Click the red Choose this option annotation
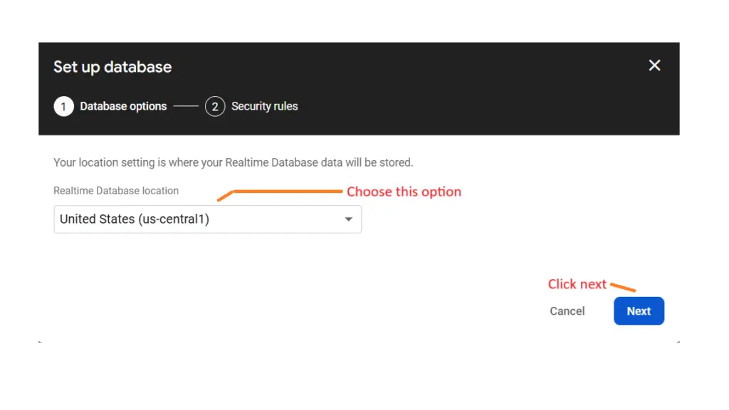This screenshot has height=410, width=729. point(404,191)
